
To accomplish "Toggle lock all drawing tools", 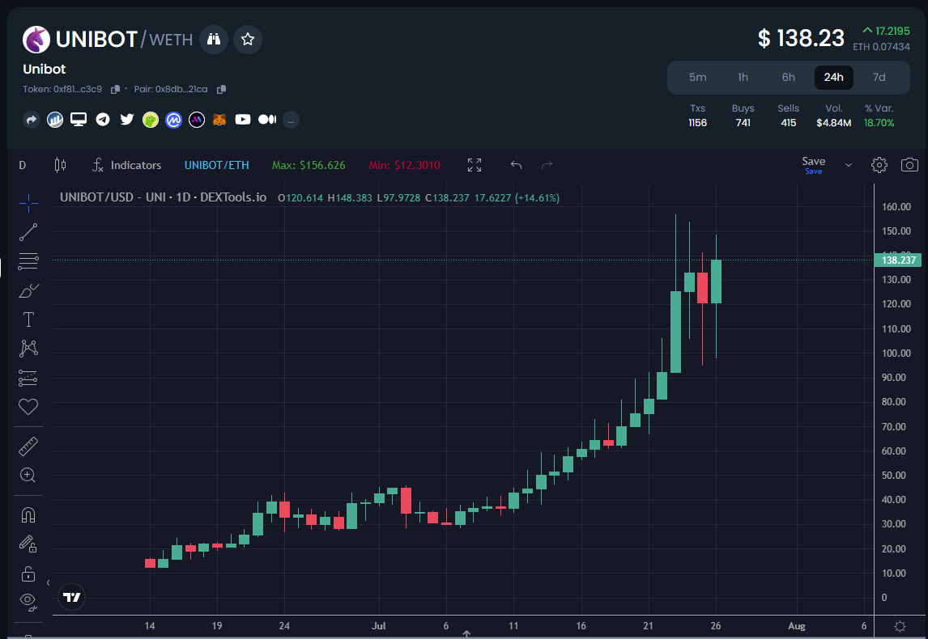I will tap(28, 573).
